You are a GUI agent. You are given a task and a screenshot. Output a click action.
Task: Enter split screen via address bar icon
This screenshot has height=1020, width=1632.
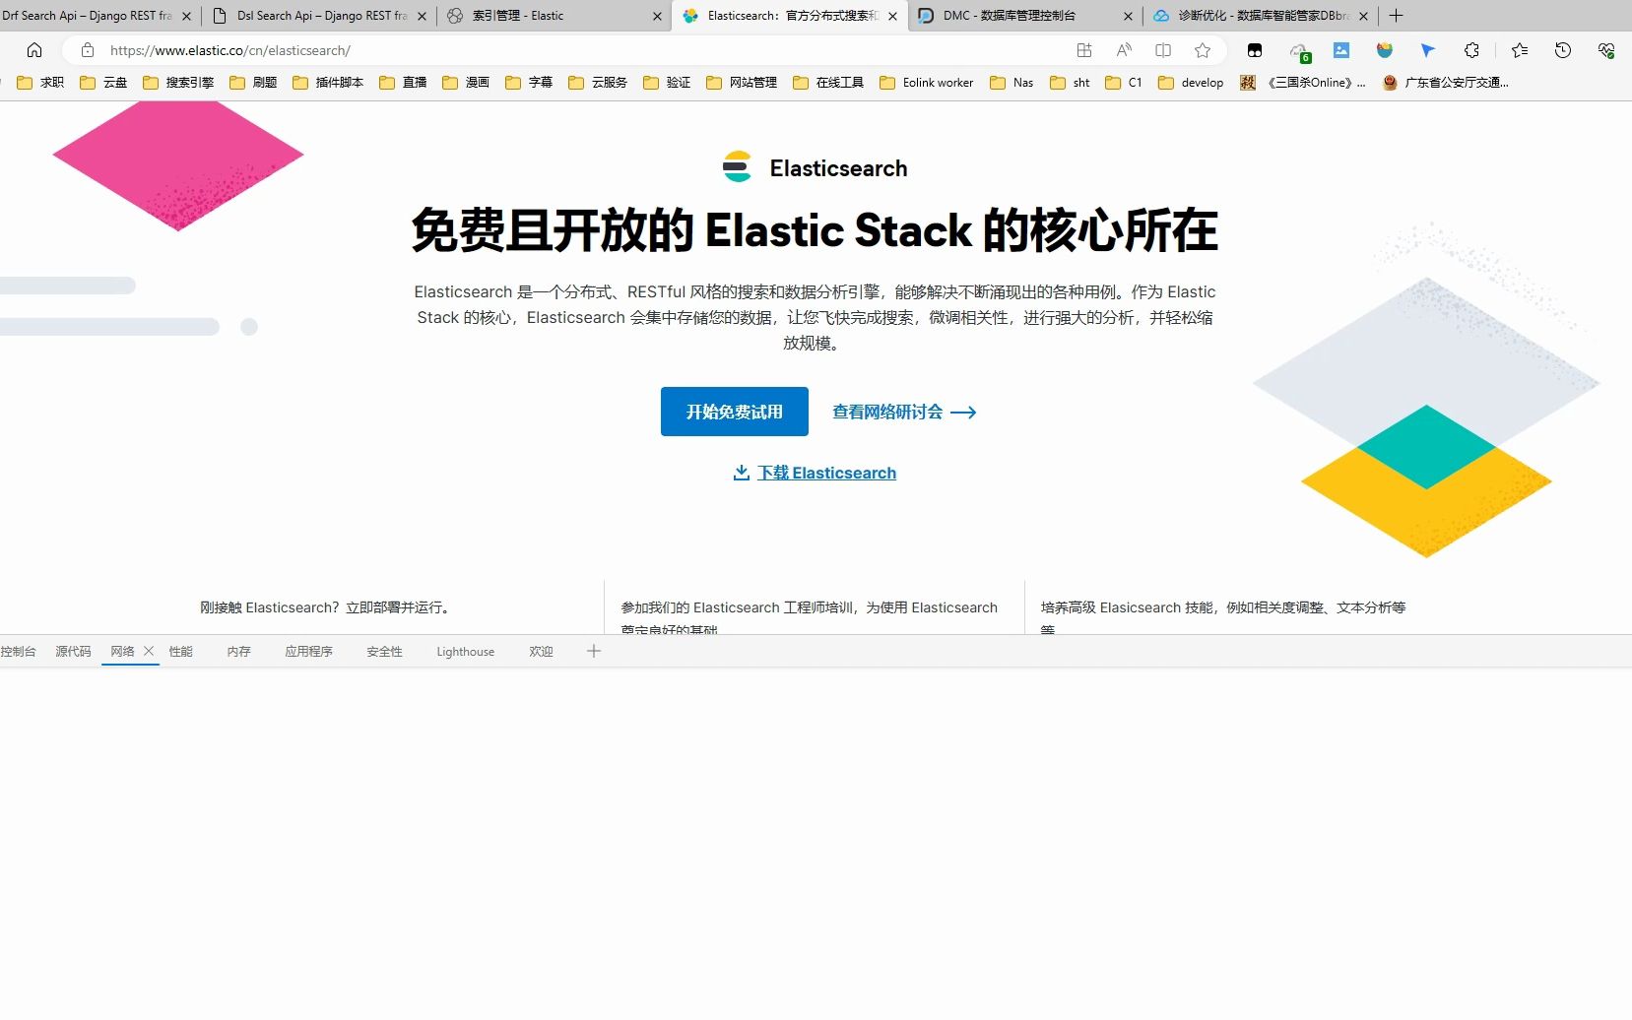[x=1163, y=50]
